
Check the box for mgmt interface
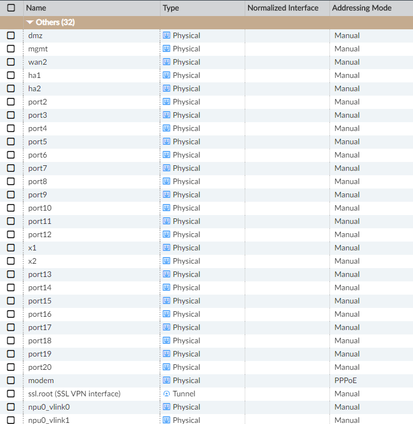(x=11, y=49)
